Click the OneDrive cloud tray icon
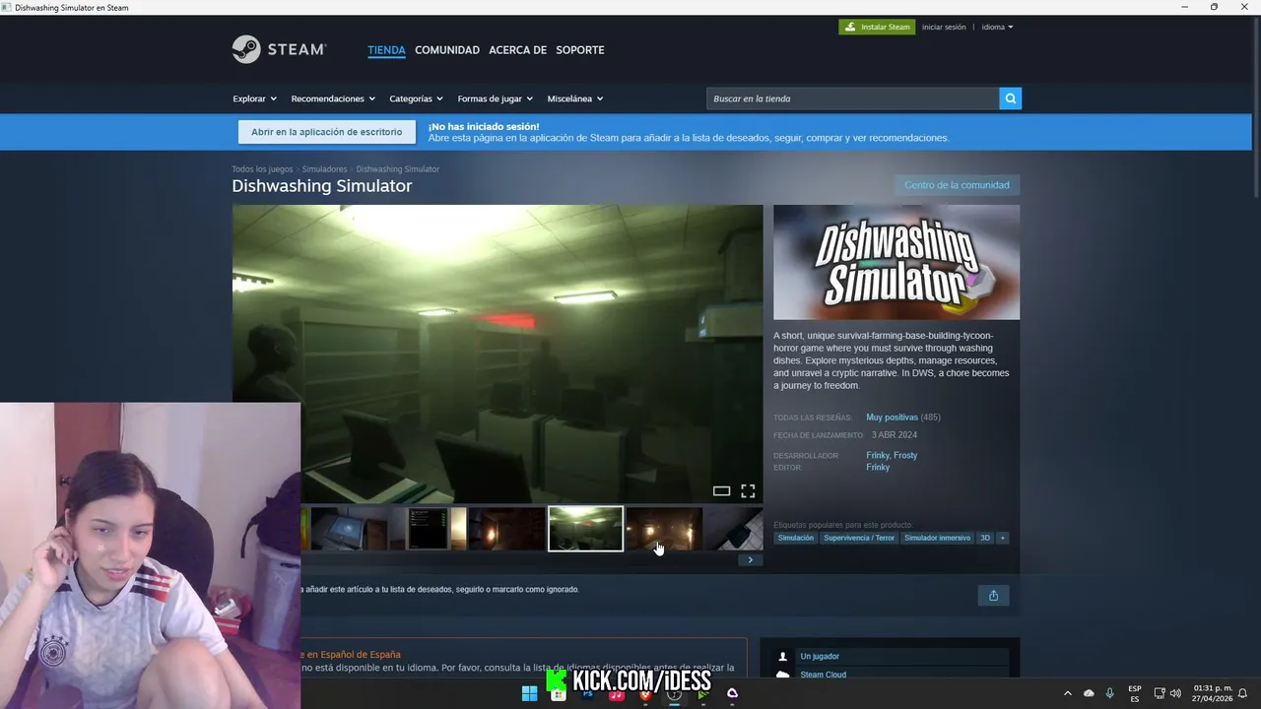Viewport: 1261px width, 709px height. [1089, 693]
